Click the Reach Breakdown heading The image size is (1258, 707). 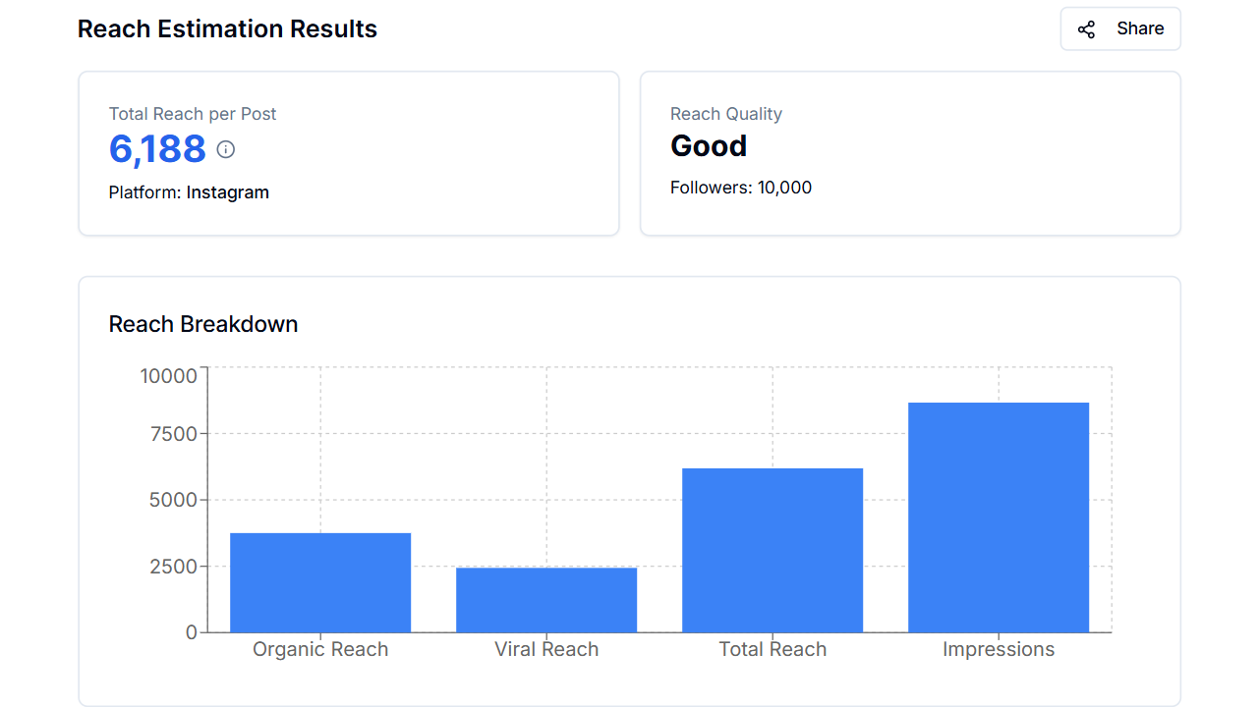point(203,324)
